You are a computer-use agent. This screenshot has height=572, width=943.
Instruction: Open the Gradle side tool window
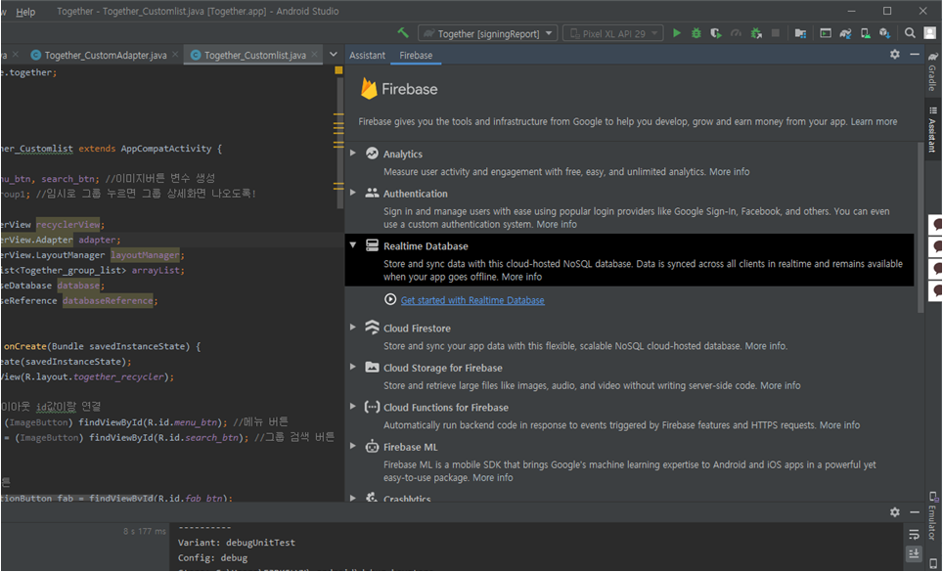point(932,71)
